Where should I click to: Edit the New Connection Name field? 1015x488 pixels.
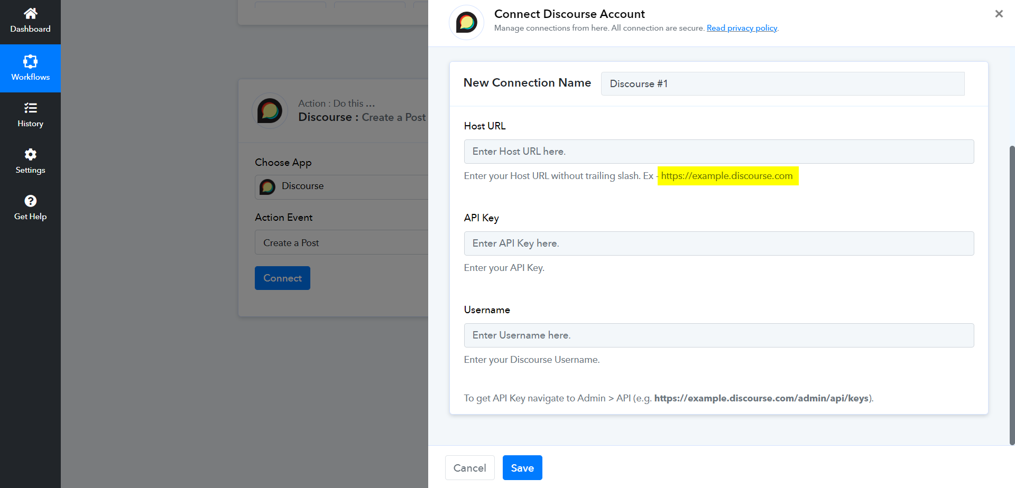782,83
